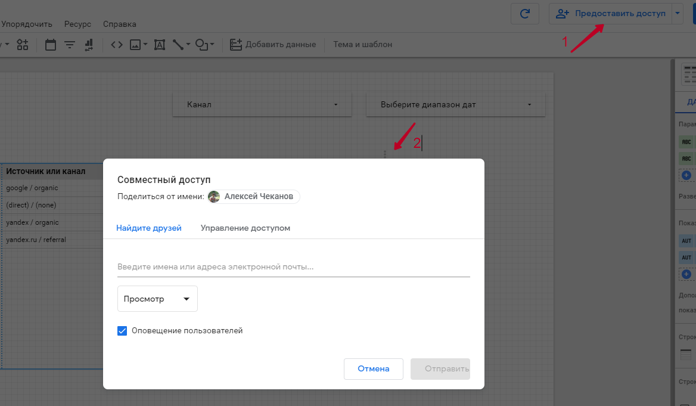Click the add chart grid-plus icon
The width and height of the screenshot is (696, 406).
tap(23, 45)
